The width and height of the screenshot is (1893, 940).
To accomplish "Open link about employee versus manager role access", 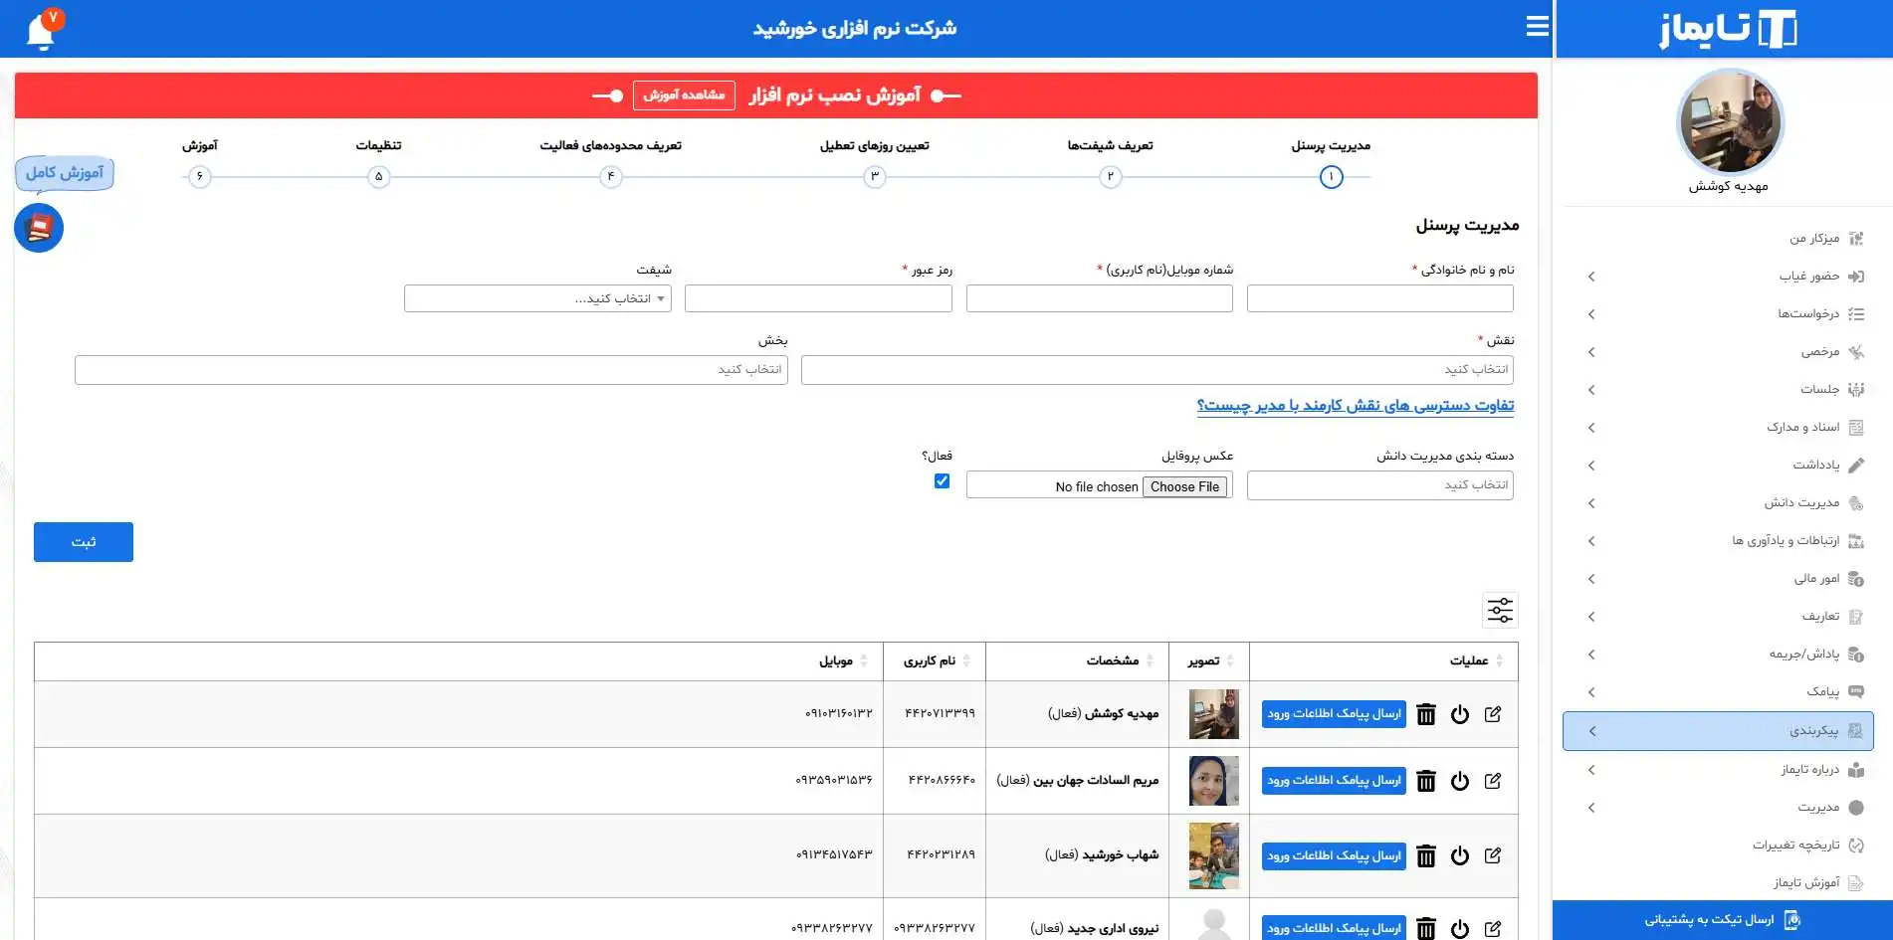I will coord(1355,406).
